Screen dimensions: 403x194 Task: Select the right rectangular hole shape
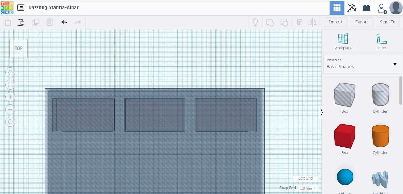point(226,115)
